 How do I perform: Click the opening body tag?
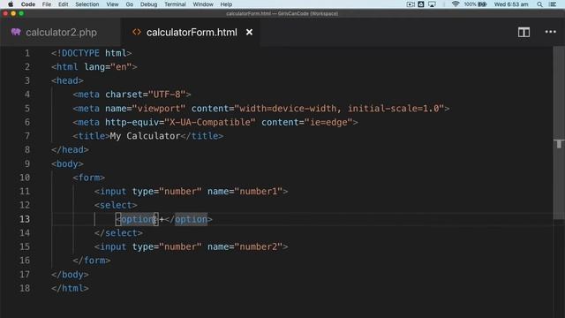tap(67, 163)
